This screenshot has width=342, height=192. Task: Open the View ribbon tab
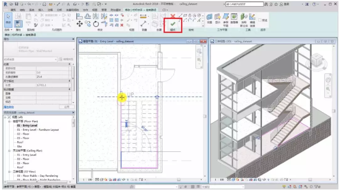(x=95, y=10)
